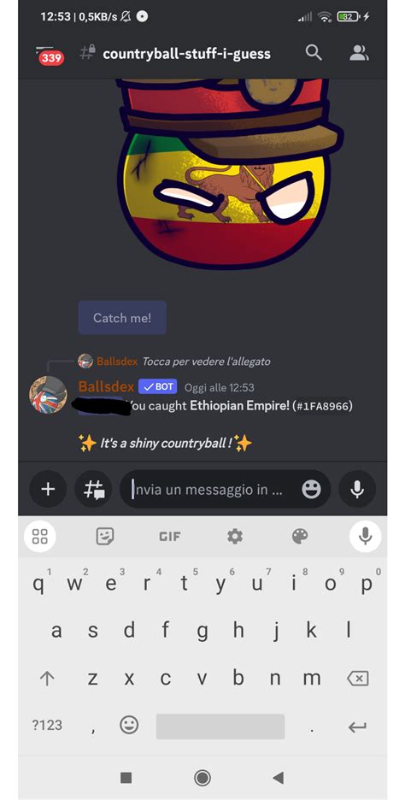Open the apps and threads hashtag icon

click(94, 489)
